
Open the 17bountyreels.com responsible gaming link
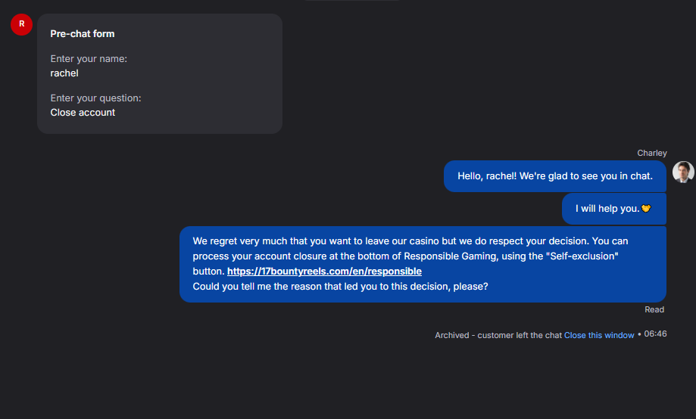(x=324, y=271)
